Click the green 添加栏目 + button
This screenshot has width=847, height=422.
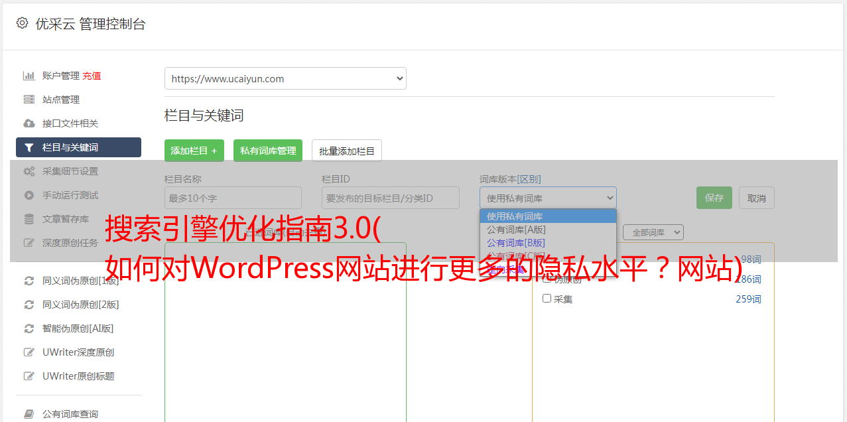coord(194,151)
